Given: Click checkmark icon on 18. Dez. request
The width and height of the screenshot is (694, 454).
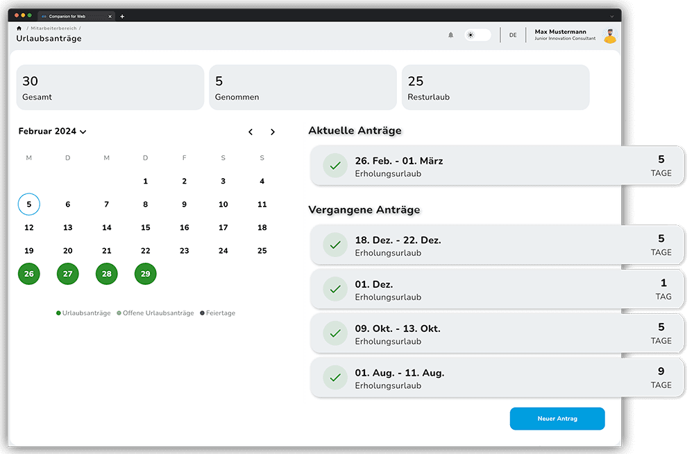Looking at the screenshot, I should click(x=335, y=245).
